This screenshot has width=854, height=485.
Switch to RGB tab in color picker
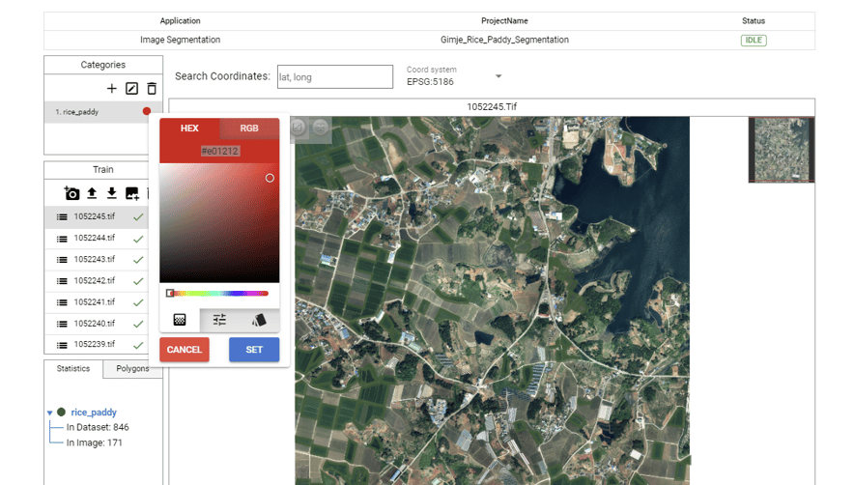tap(249, 128)
